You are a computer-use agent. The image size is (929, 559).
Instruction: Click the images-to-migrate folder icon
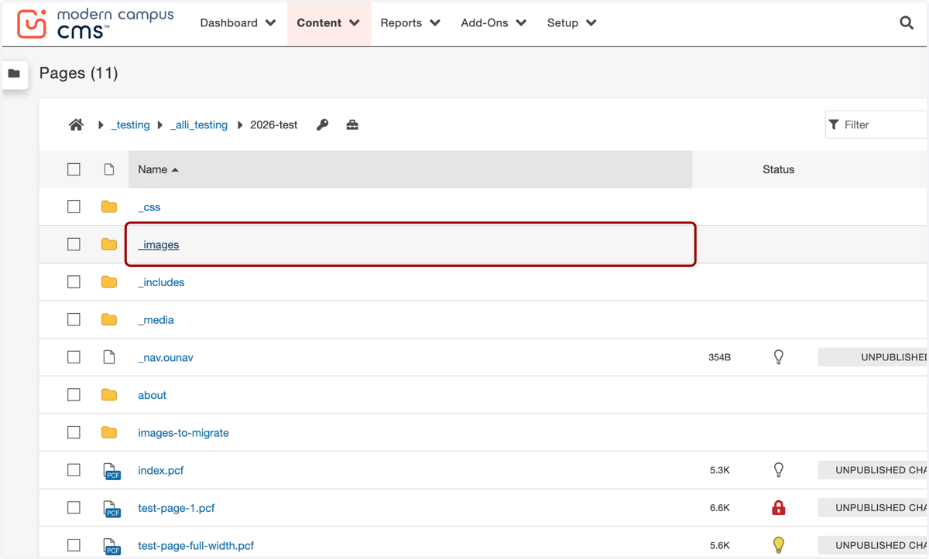(109, 433)
